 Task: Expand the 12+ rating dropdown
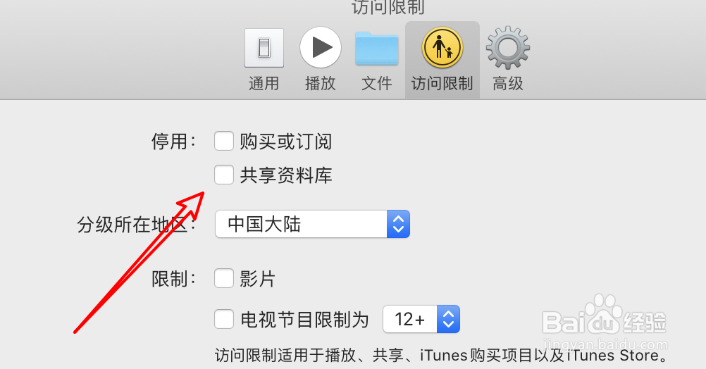click(421, 319)
